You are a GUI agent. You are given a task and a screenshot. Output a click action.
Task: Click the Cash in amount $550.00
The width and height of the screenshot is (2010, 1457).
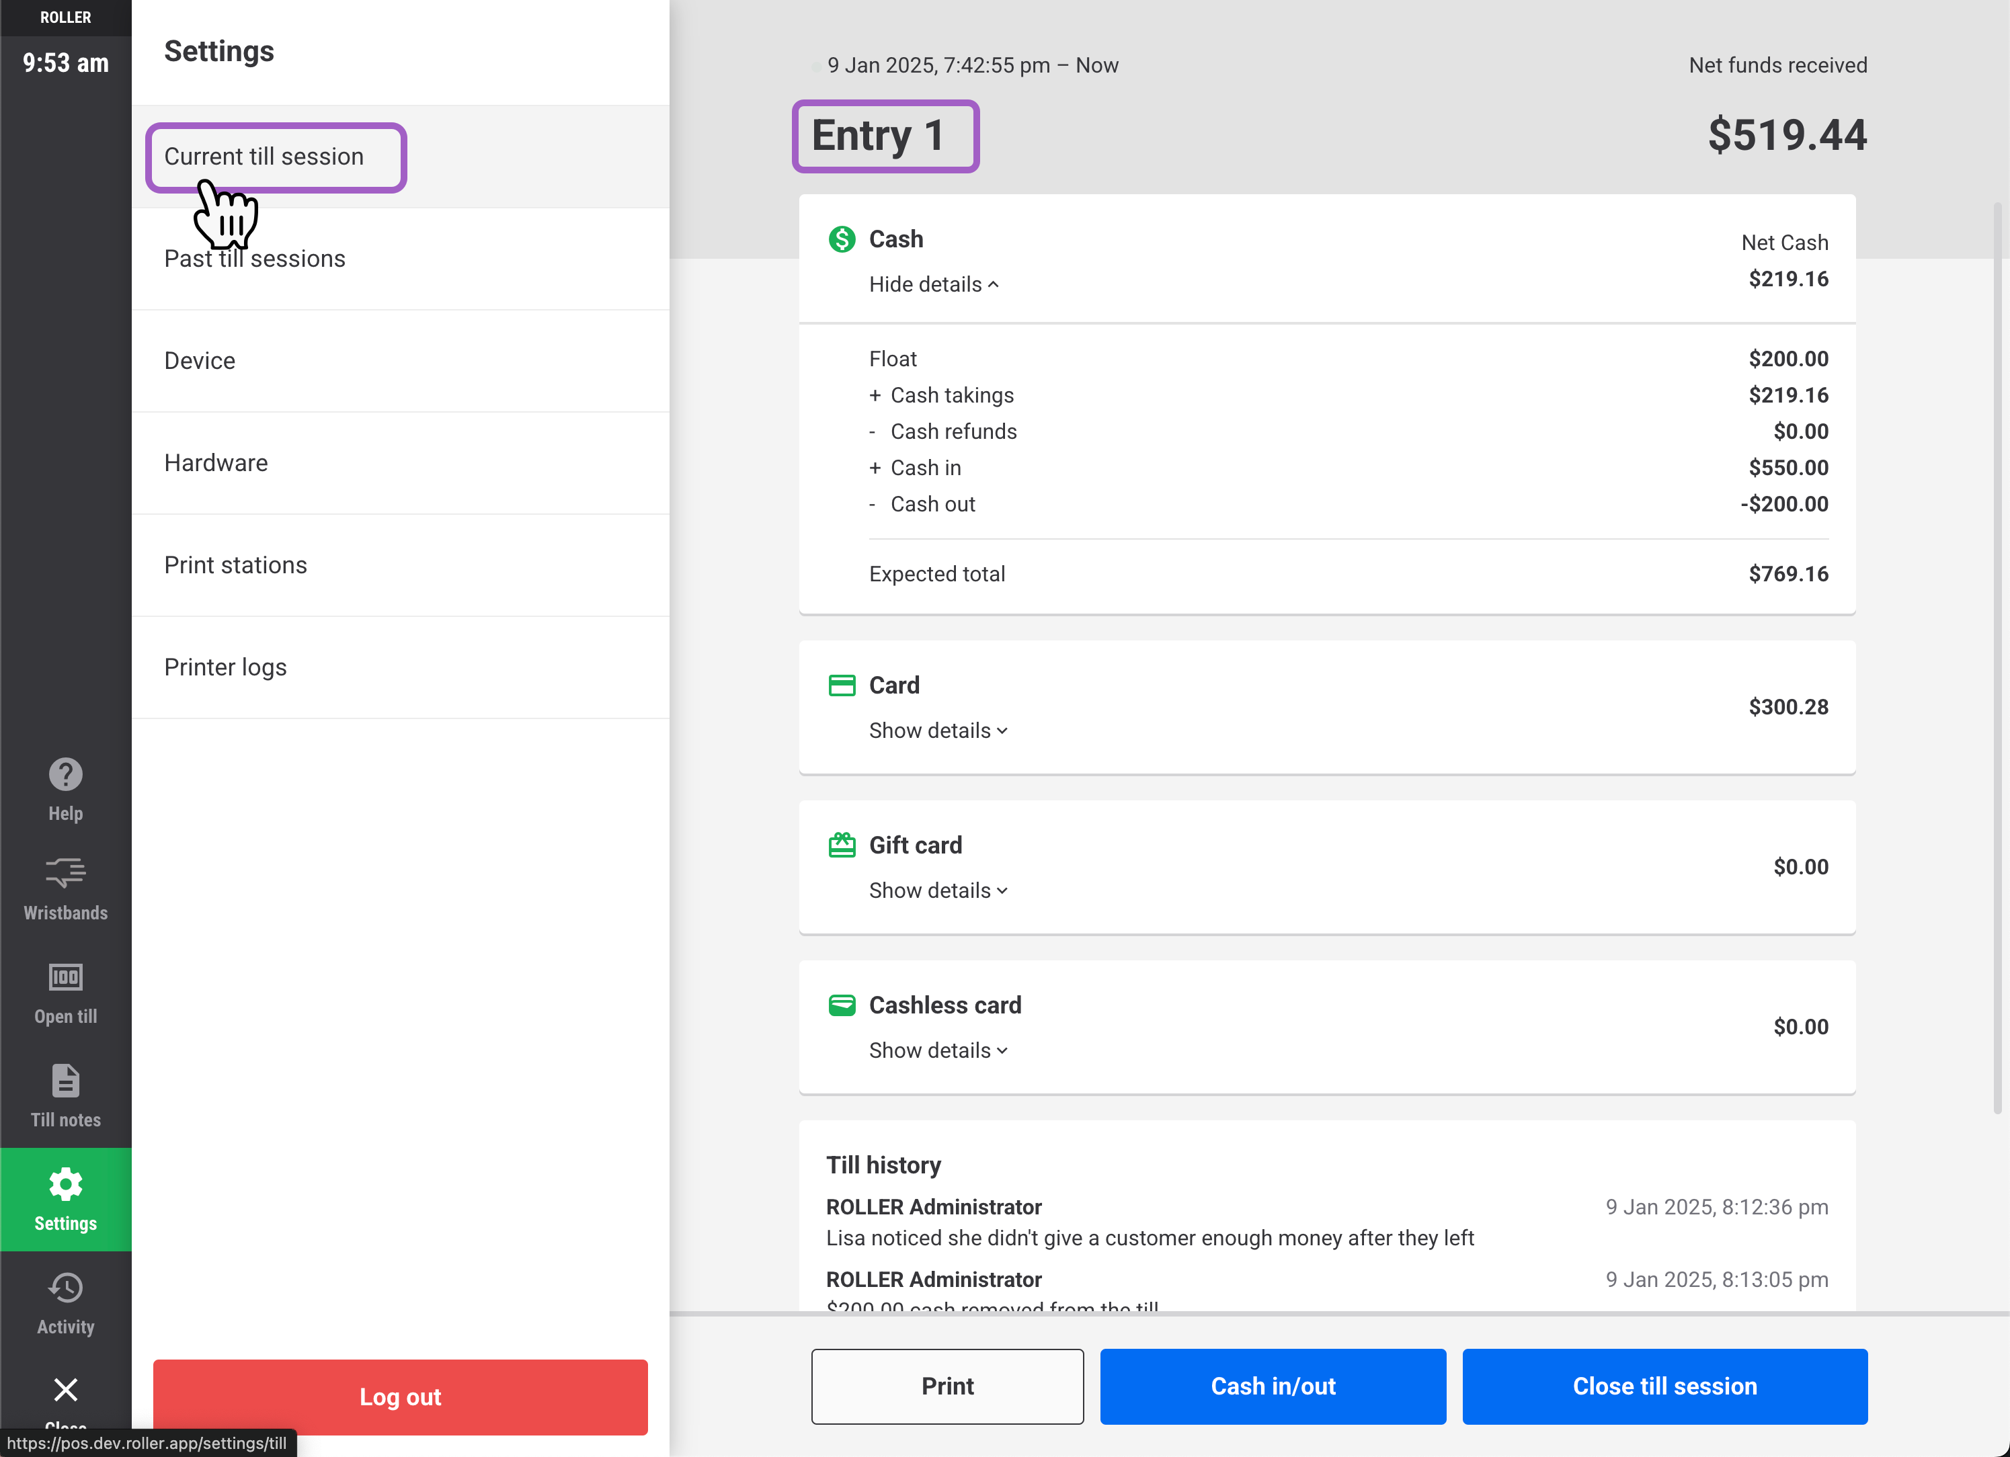click(1788, 467)
